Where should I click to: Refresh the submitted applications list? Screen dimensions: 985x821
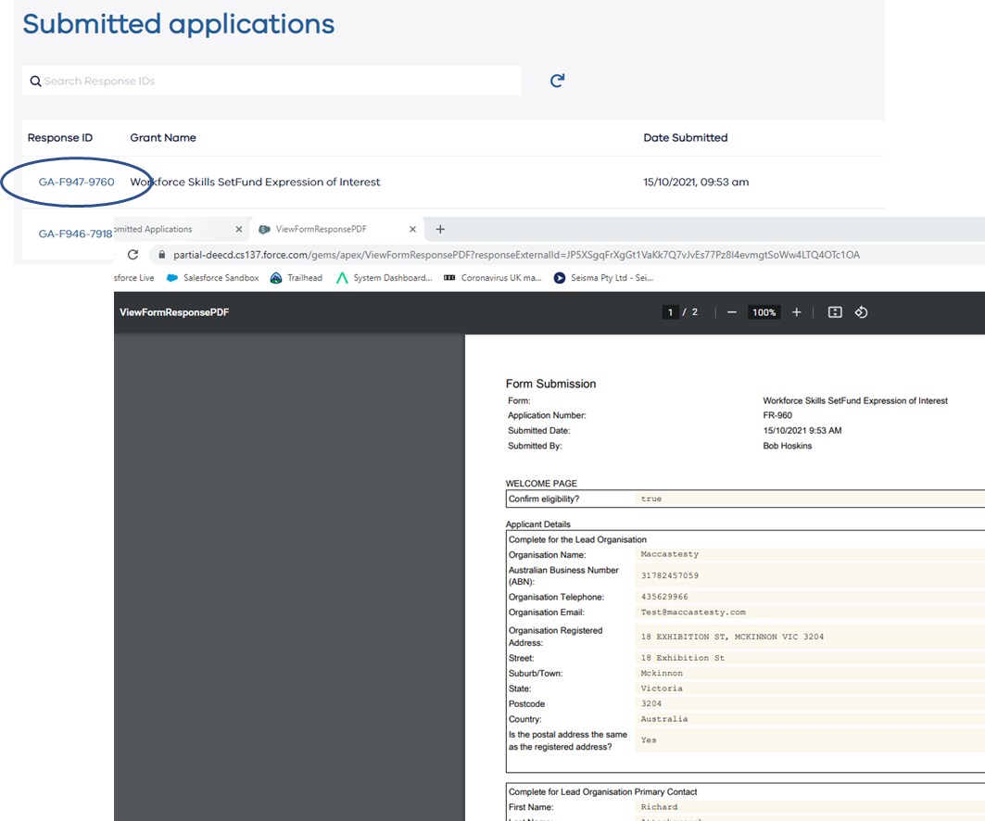556,81
